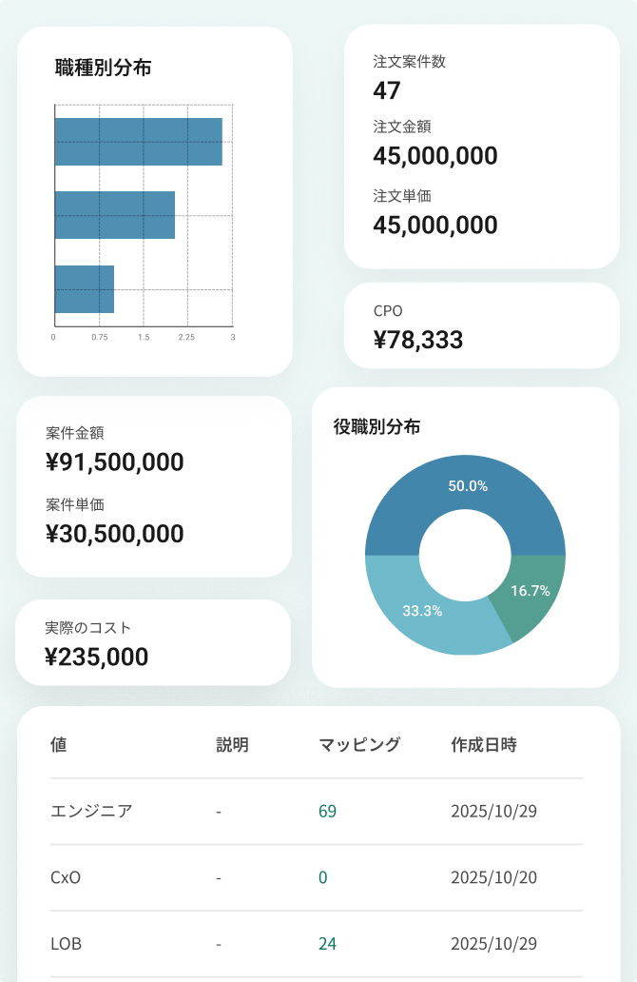Screen dimensions: 637x982
Task: Sort by the マッピング column header
Action: [359, 745]
